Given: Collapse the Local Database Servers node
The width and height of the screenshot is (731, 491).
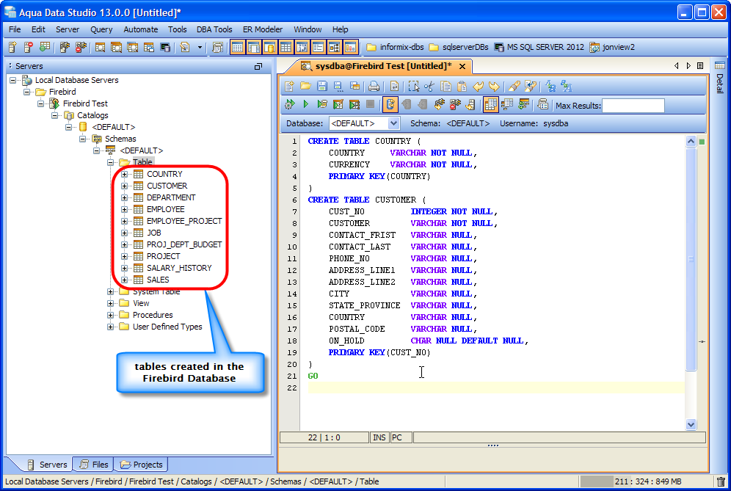Looking at the screenshot, I should (13, 80).
